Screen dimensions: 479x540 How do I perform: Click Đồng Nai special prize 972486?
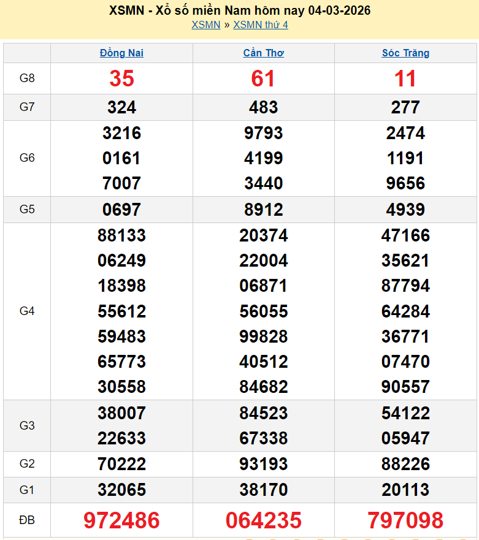121,520
